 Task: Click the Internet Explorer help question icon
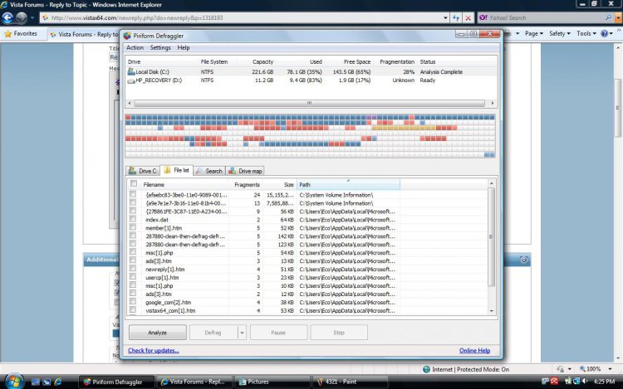tap(605, 34)
